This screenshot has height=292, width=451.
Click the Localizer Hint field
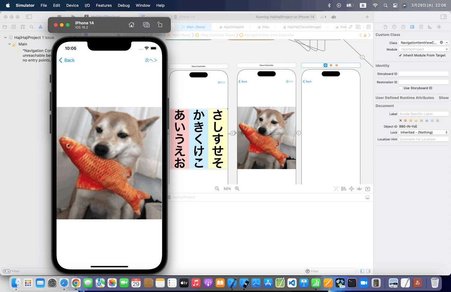(x=424, y=139)
